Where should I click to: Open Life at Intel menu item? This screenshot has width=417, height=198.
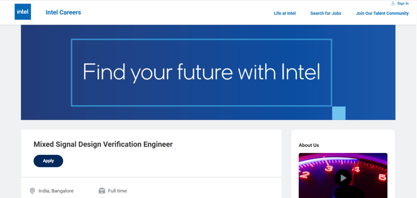(285, 13)
